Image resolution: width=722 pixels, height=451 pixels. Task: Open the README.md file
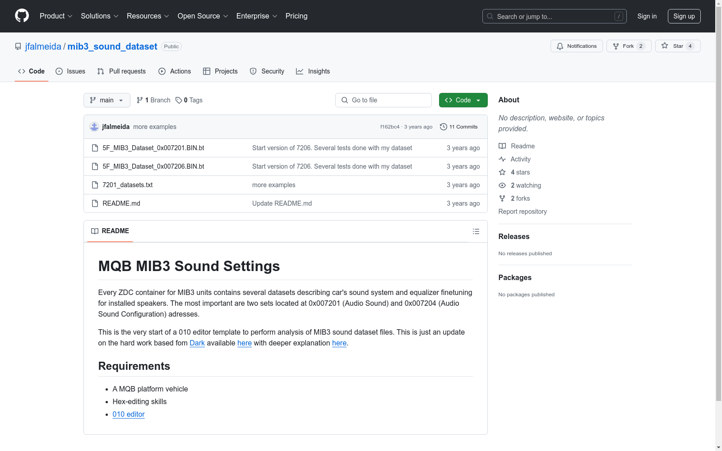tap(121, 203)
